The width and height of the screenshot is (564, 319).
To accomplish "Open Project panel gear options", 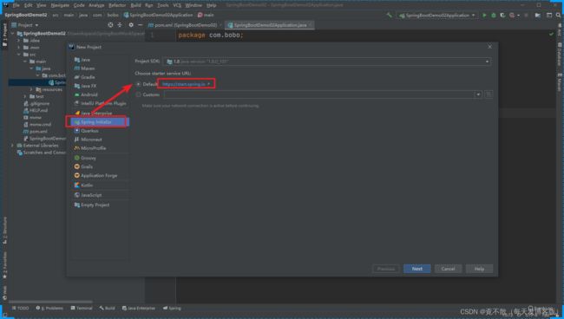I will [131, 25].
